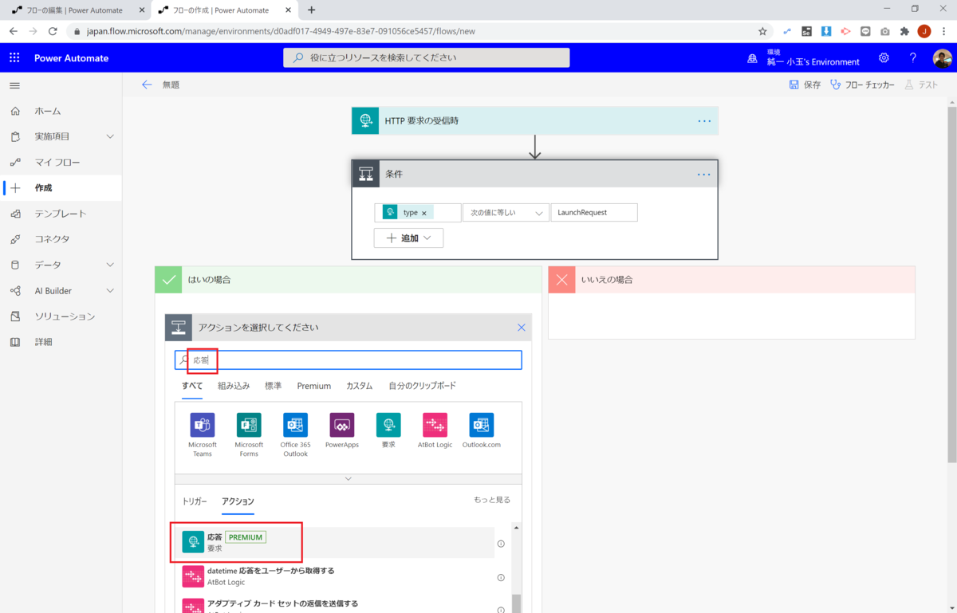Viewport: 957px width, 613px height.
Task: Open the 次の値に等しい operator dropdown
Action: coord(506,213)
